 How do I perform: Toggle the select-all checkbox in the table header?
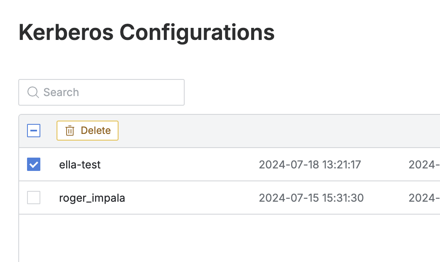pos(34,131)
